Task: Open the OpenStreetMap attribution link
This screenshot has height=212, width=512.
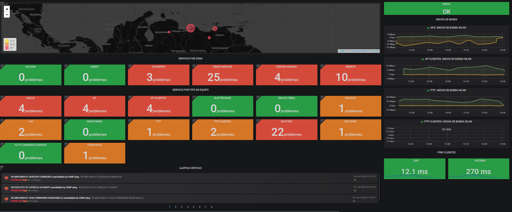Action: tap(358, 51)
